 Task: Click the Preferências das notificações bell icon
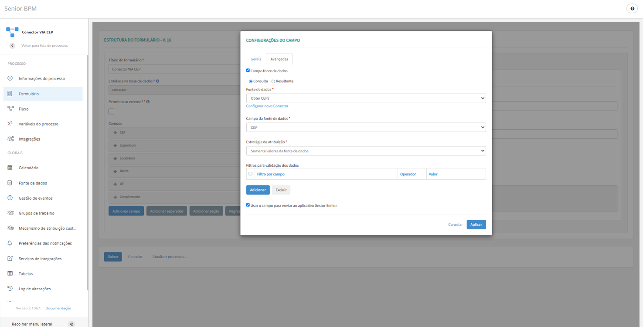click(x=10, y=243)
